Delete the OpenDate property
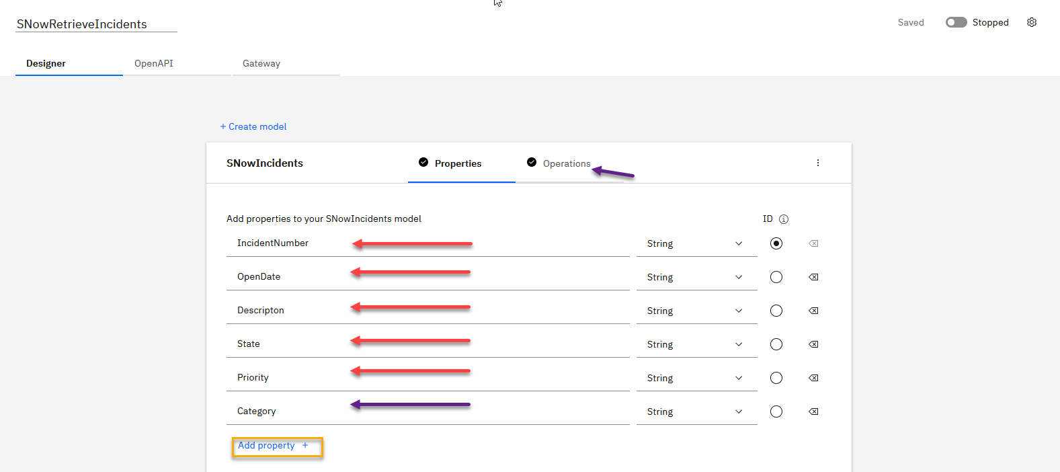This screenshot has height=472, width=1060. pyautogui.click(x=813, y=277)
